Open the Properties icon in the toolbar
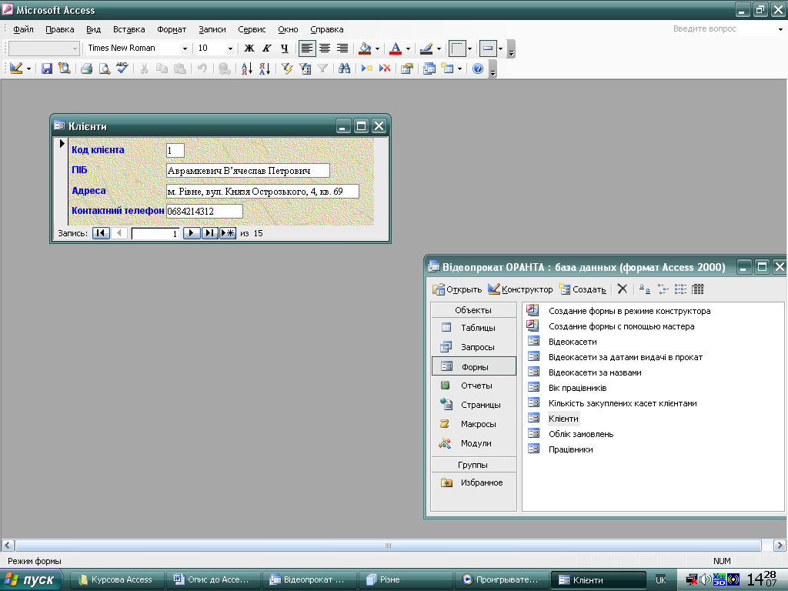 406,68
